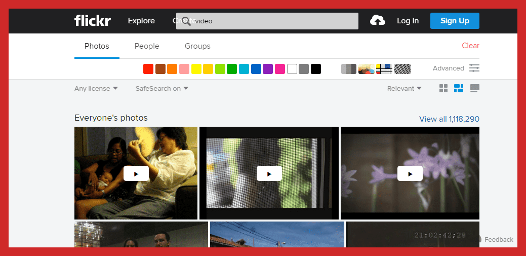
Task: Open the Relevant sort dropdown
Action: tap(404, 89)
